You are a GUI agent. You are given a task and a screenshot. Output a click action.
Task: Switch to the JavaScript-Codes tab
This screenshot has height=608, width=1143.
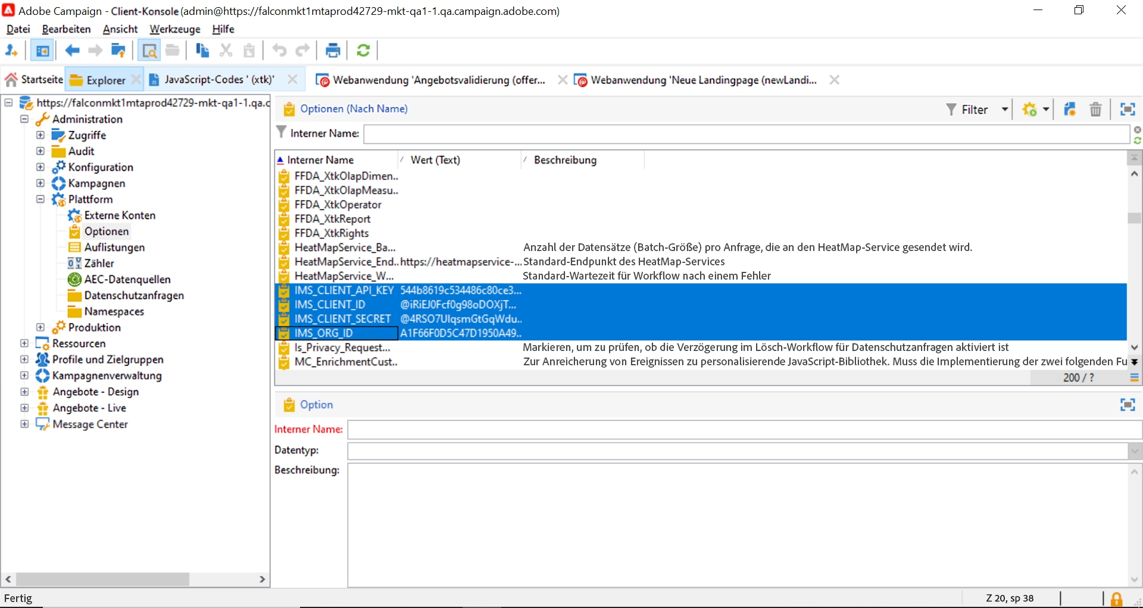[x=218, y=80]
